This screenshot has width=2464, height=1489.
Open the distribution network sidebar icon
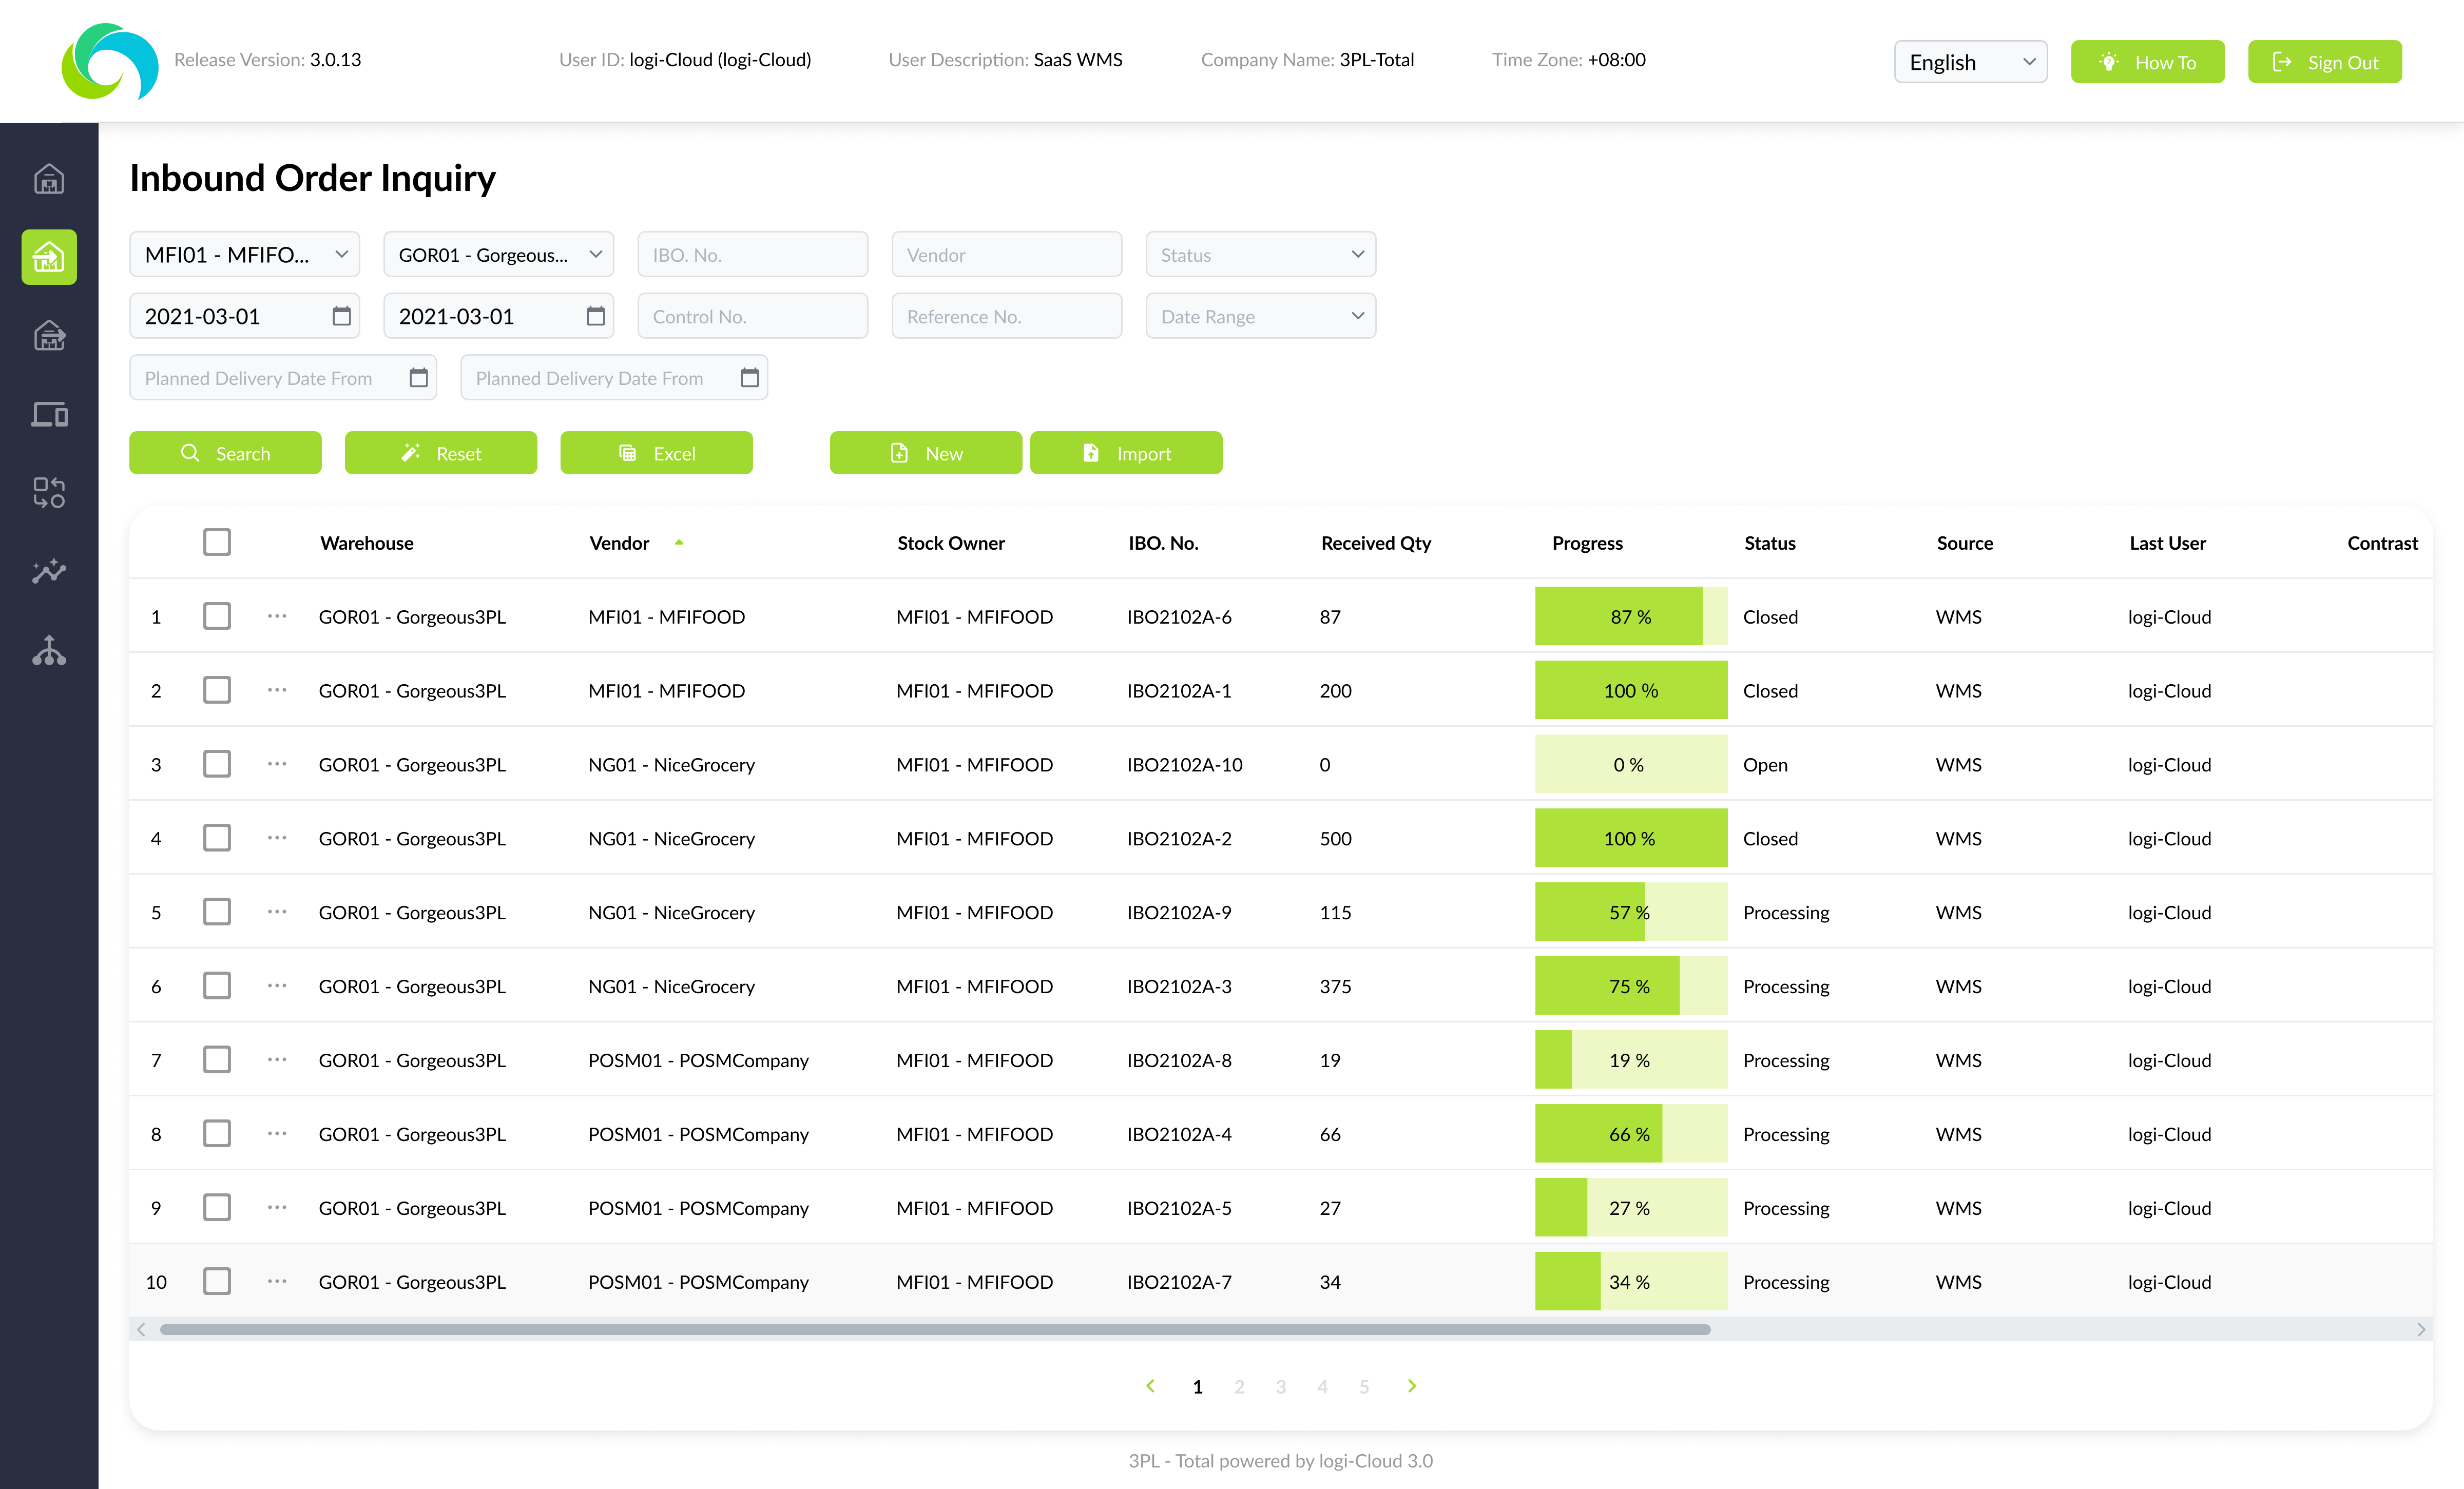[x=48, y=652]
